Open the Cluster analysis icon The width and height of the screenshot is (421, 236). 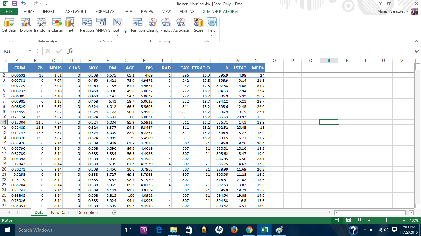click(57, 23)
